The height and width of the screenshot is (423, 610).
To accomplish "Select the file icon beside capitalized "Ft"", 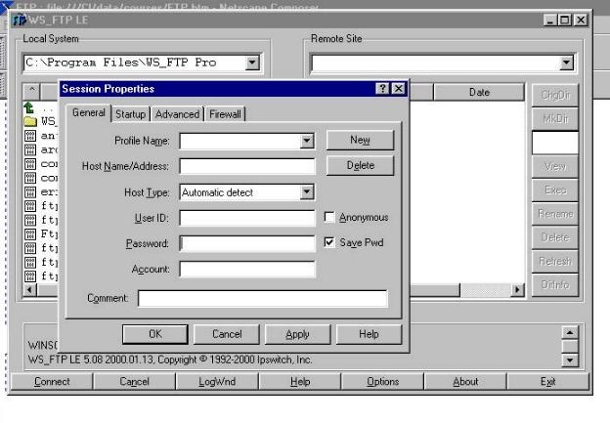I will (x=30, y=234).
